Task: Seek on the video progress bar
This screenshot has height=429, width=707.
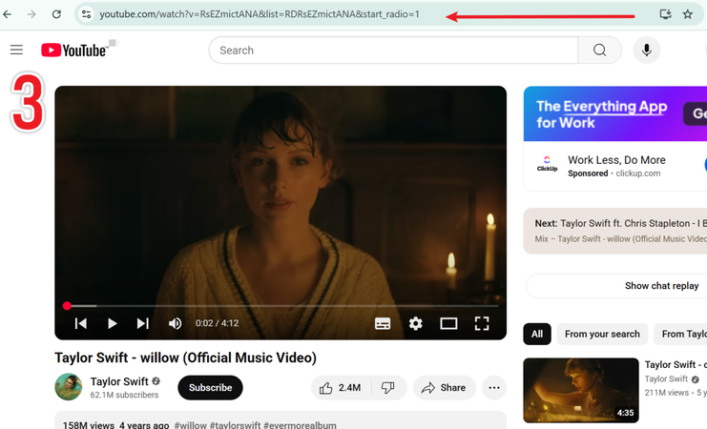Action: pyautogui.click(x=281, y=306)
